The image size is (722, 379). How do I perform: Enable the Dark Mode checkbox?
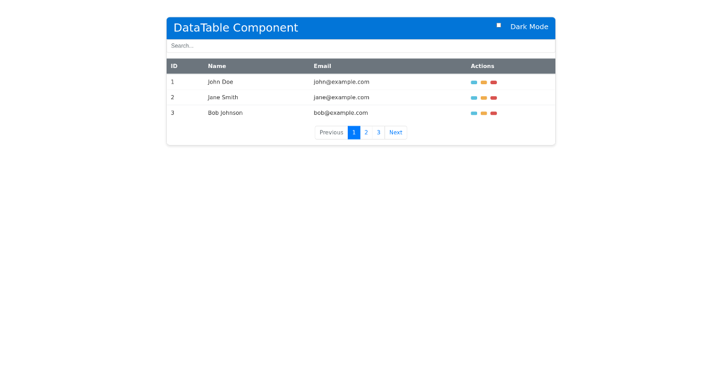(x=498, y=25)
